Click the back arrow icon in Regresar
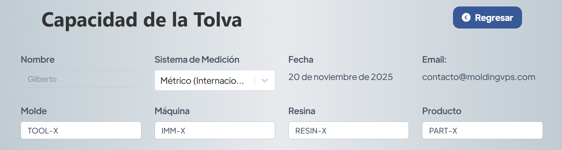The height and width of the screenshot is (150, 562). click(466, 18)
